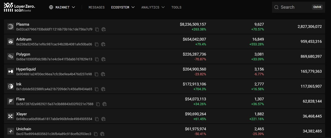The image size is (331, 138).
Task: Open the Polygon chain name link
Action: [23, 54]
